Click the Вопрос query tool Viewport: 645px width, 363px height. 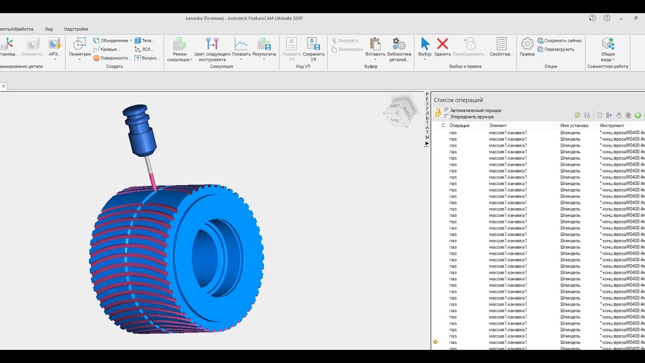(x=148, y=58)
